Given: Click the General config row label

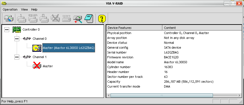Looking at the screenshot, I should tap(118, 47).
